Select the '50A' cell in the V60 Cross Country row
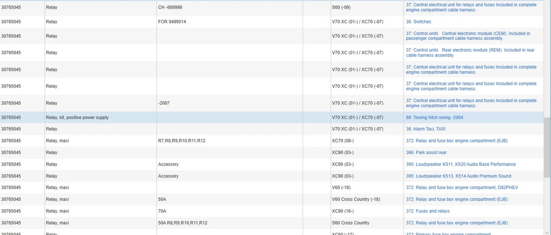This screenshot has height=235, width=551. [x=230, y=200]
